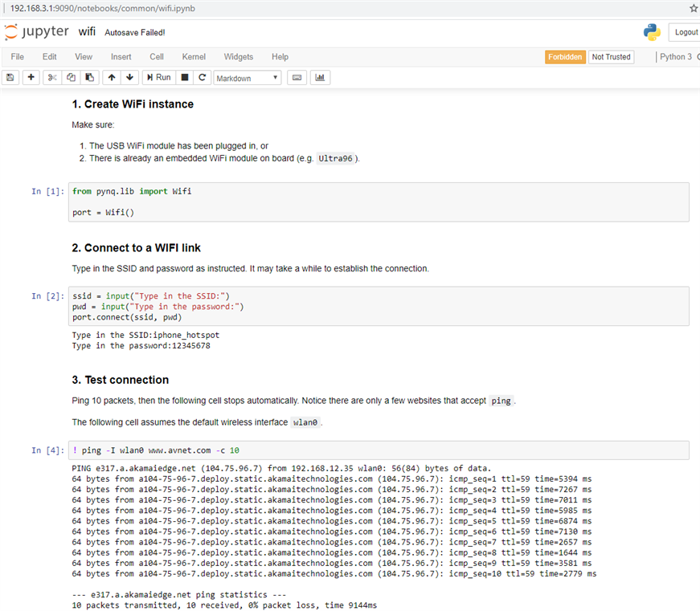This screenshot has height=611, width=700.
Task: Click the bar chart toolbar icon
Action: 320,78
